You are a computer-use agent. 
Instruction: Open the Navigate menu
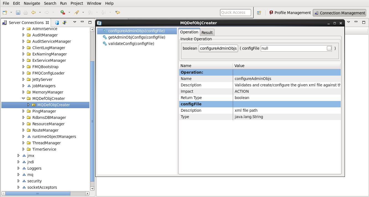(32, 3)
